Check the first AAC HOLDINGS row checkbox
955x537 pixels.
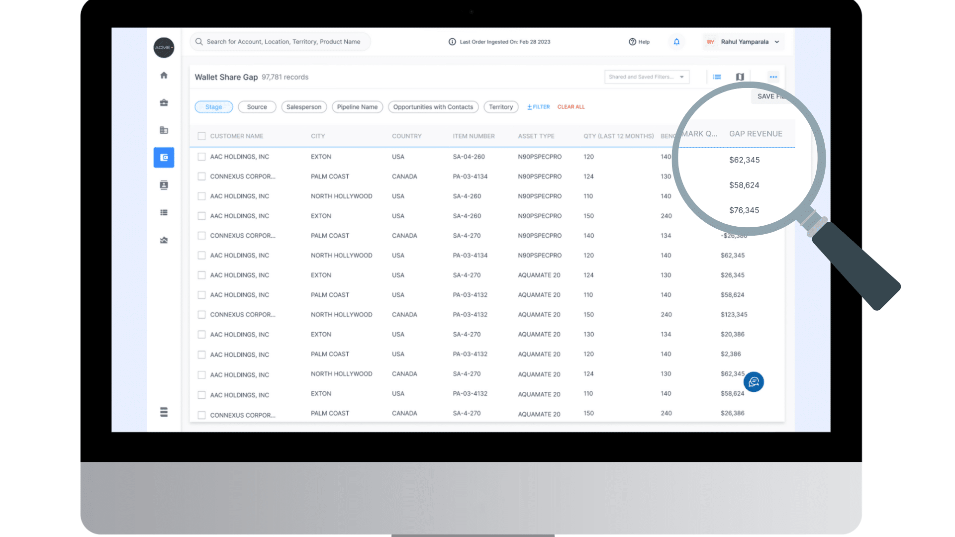tap(201, 156)
